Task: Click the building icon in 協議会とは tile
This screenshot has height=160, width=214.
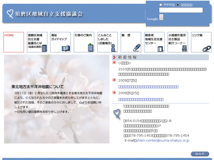Action: pyautogui.click(x=44, y=48)
